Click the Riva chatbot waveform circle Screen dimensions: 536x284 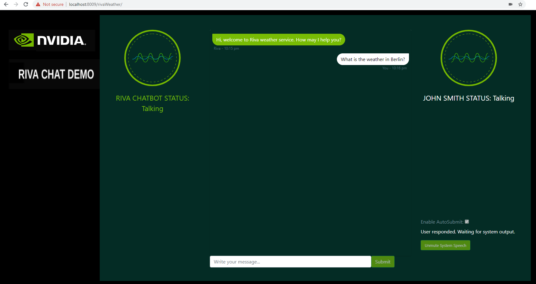(152, 58)
